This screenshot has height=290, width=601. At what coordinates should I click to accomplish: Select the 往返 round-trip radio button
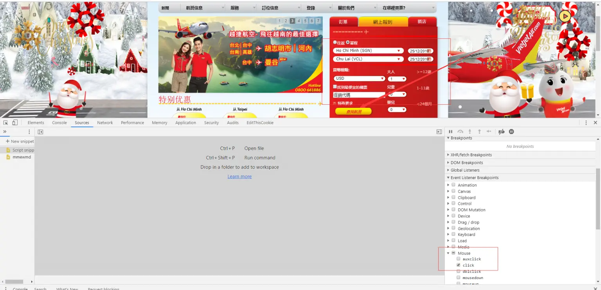click(335, 42)
